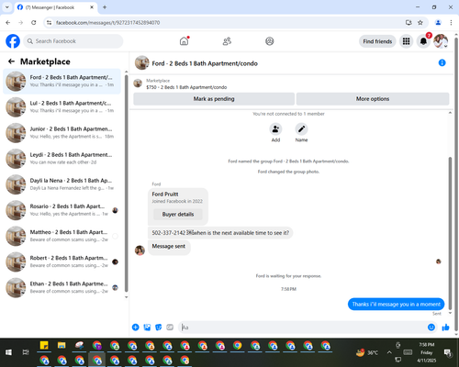Open the emoji picker in composer
The height and width of the screenshot is (367, 459).
pos(431,328)
